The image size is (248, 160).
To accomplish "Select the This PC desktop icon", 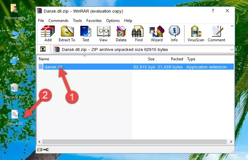I will pos(15,38).
